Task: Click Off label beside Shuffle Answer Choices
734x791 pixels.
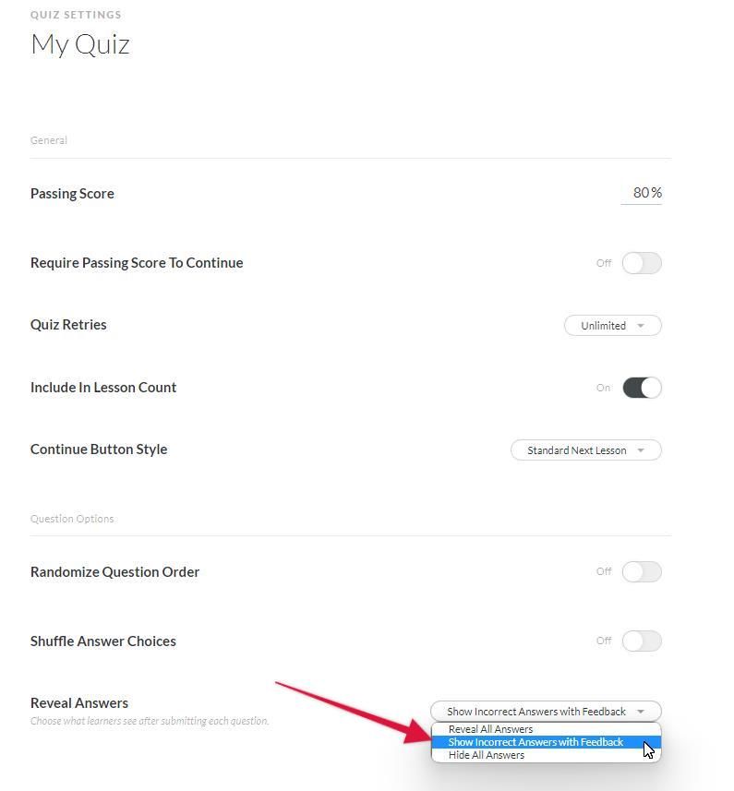Action: 604,641
